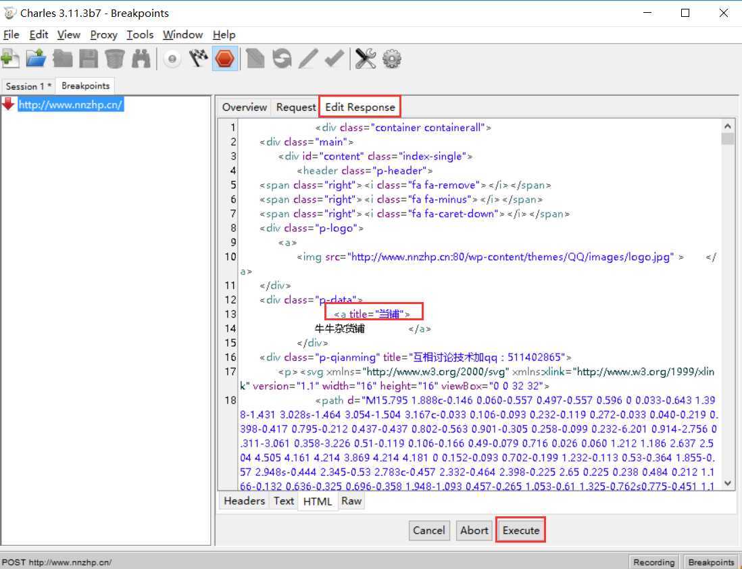
Task: Click the Execute button
Action: pos(520,530)
